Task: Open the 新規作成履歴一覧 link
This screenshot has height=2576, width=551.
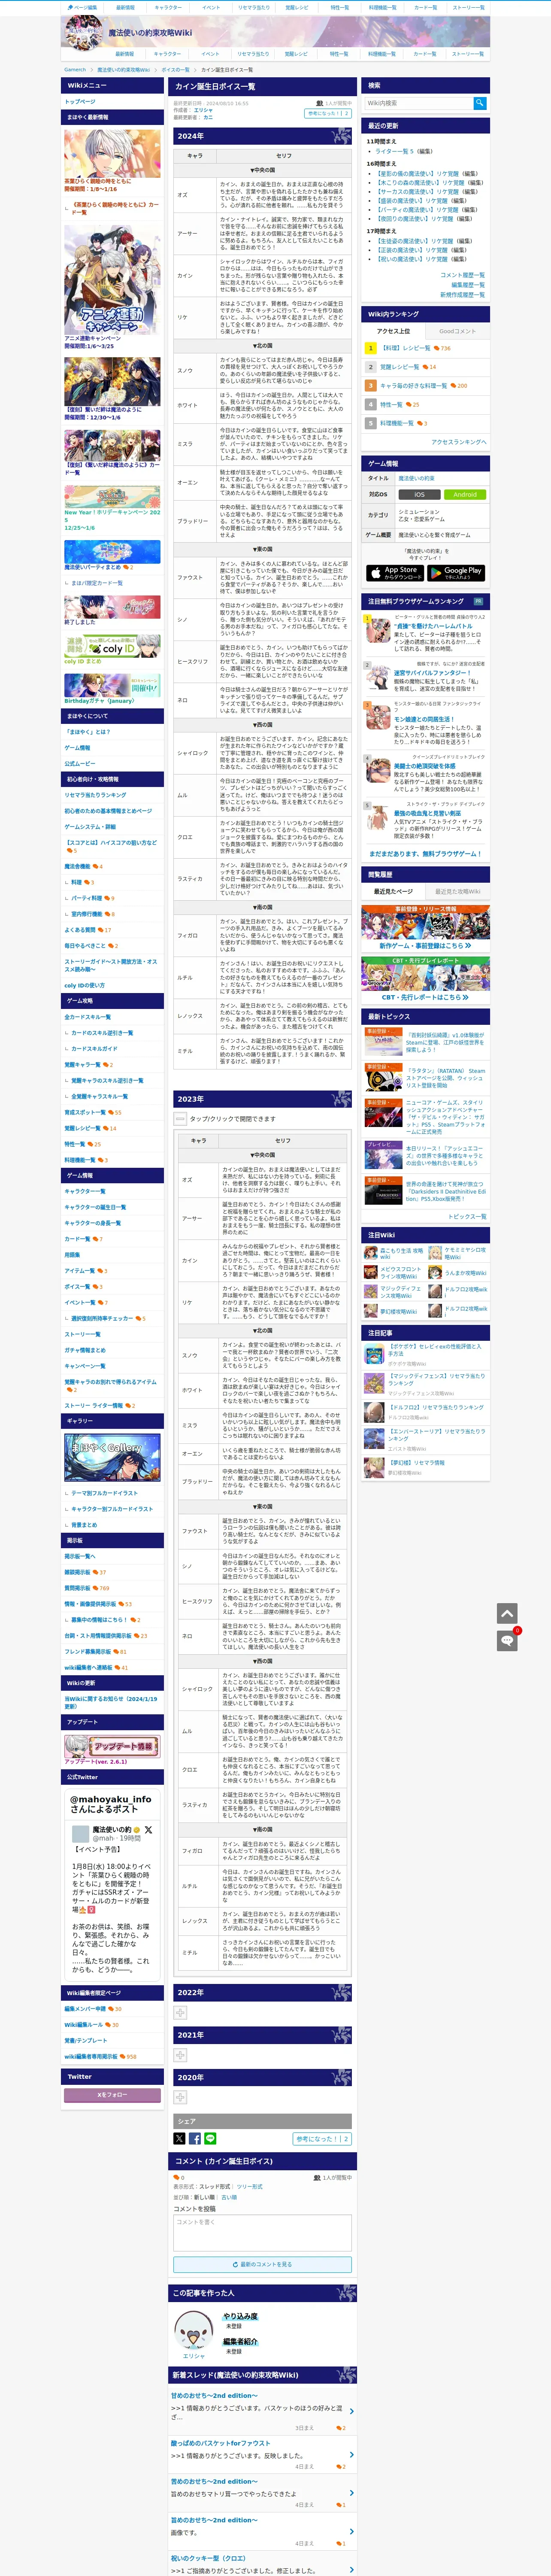Action: click(x=462, y=295)
